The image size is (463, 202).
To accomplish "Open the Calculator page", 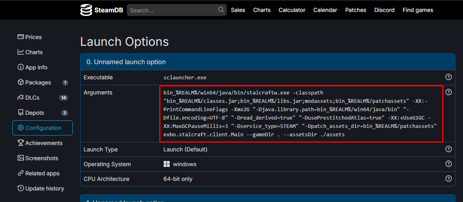I will tap(292, 10).
